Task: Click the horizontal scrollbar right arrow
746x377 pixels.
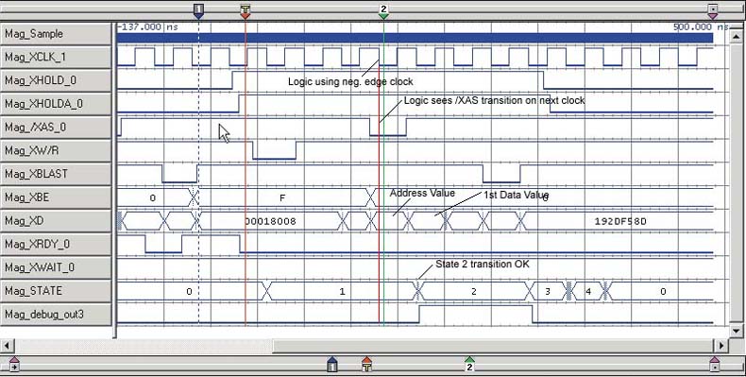Action: 721,345
